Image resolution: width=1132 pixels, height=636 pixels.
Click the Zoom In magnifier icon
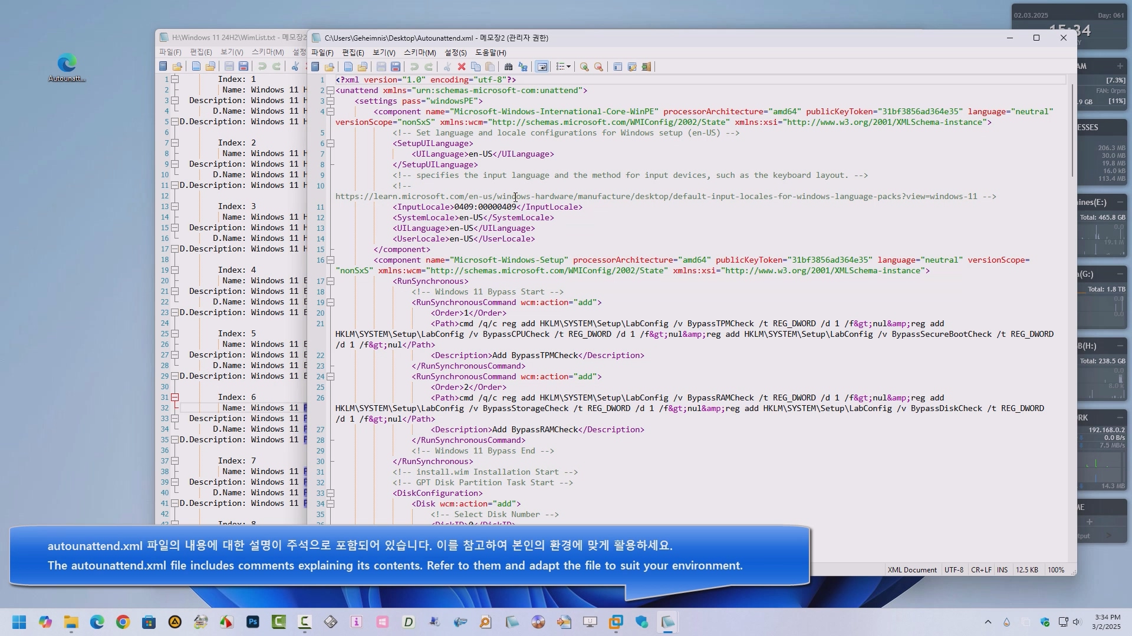tap(584, 67)
